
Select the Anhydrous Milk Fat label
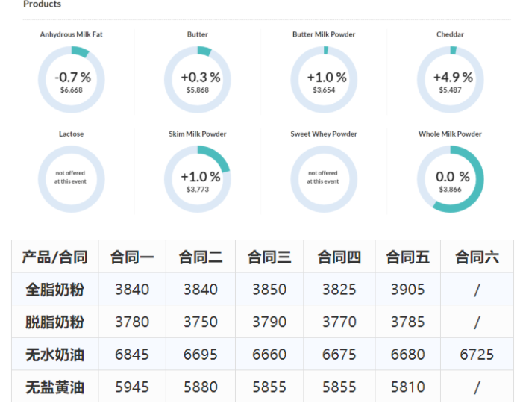point(72,34)
